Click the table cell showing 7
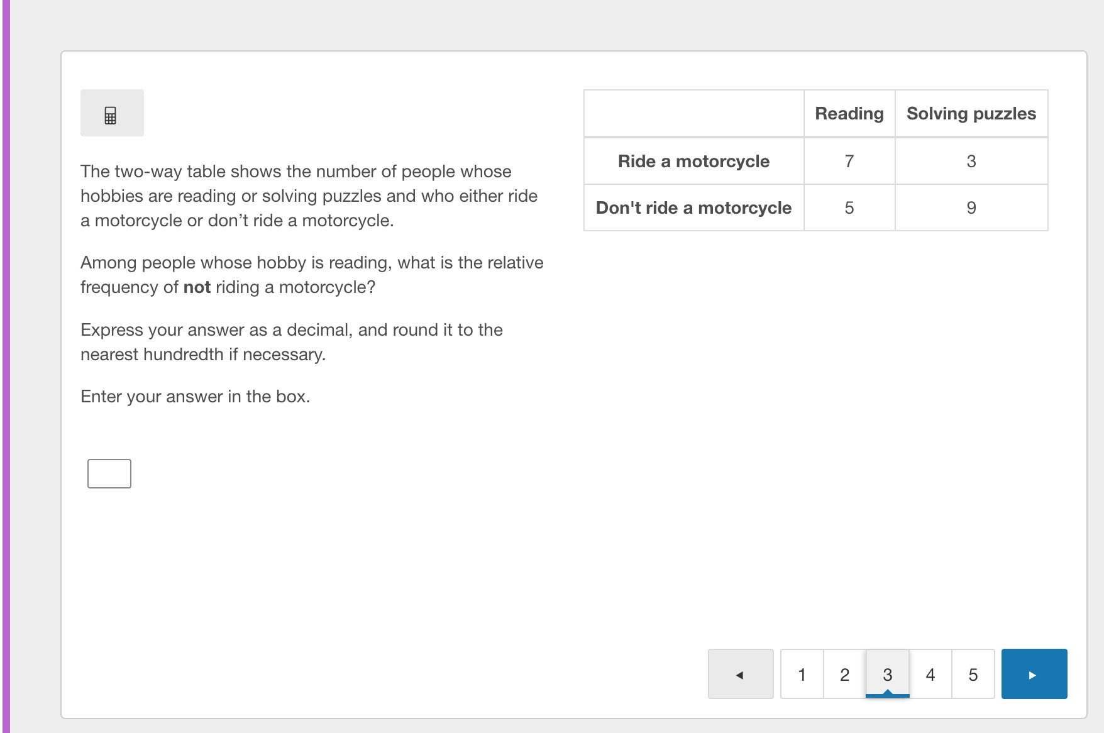 click(849, 162)
